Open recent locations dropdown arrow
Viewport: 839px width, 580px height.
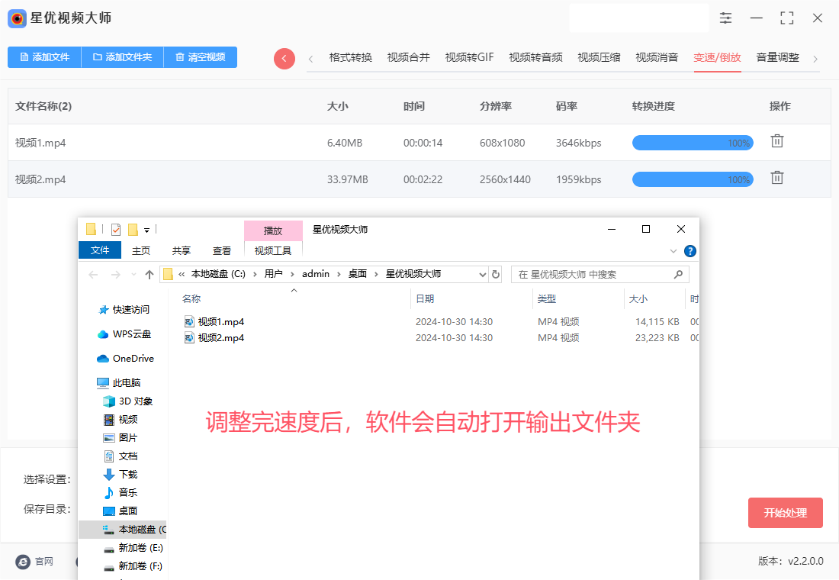coord(133,275)
